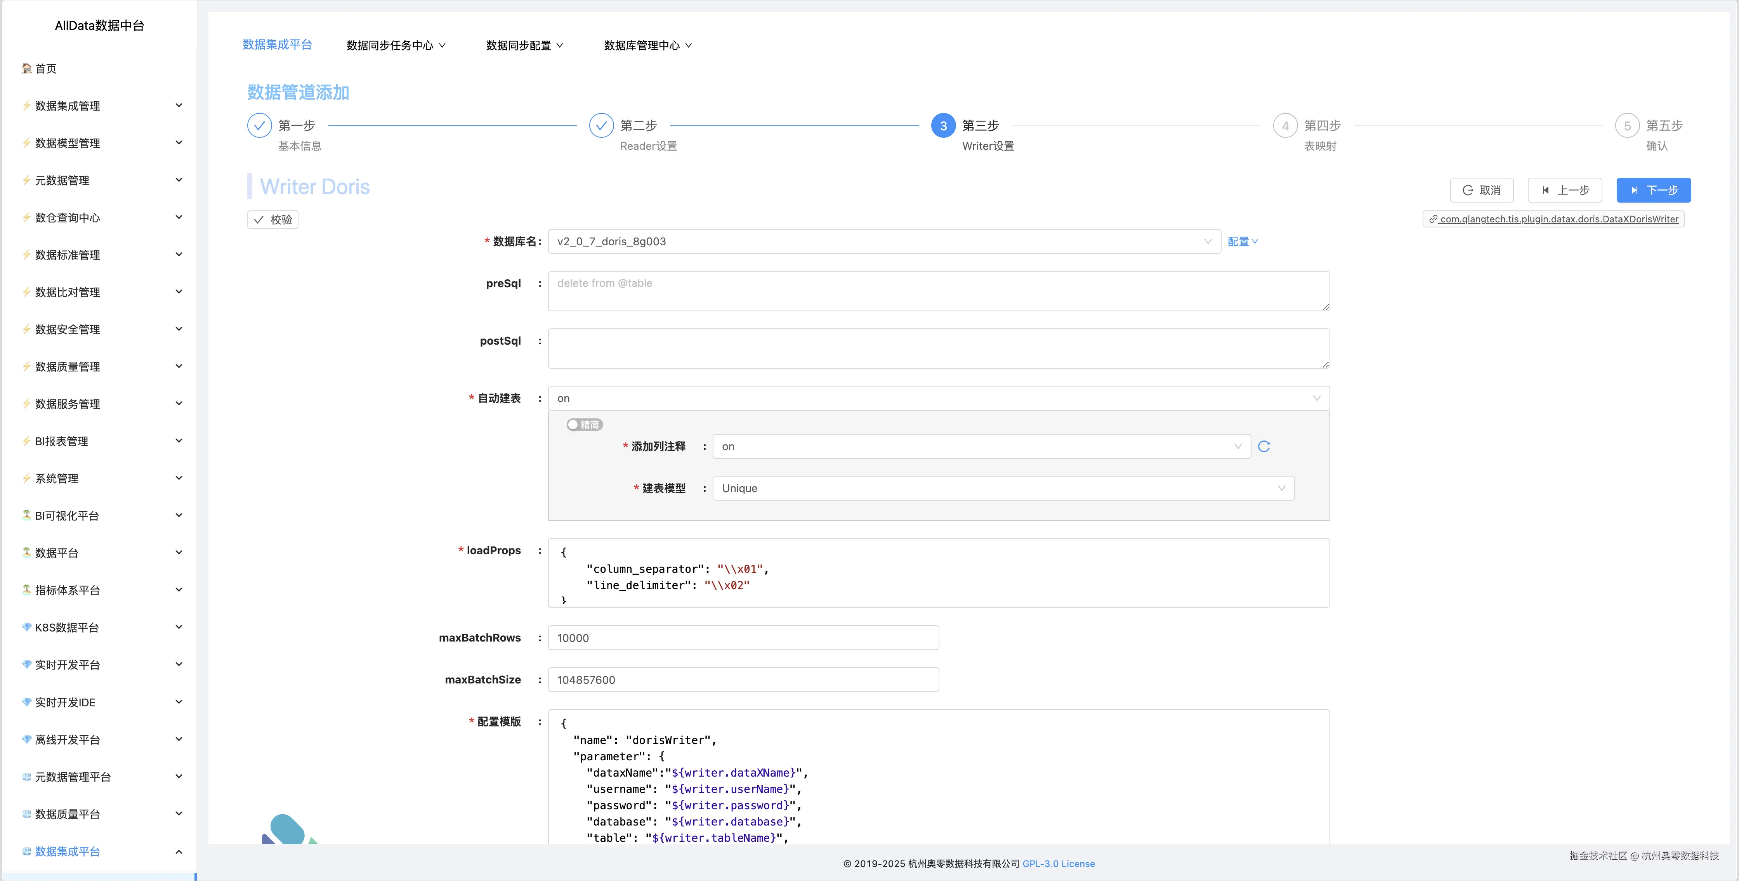Click the link icon beside DataXDorisWriter plugin
Screen dimensions: 1739x881
point(1432,219)
